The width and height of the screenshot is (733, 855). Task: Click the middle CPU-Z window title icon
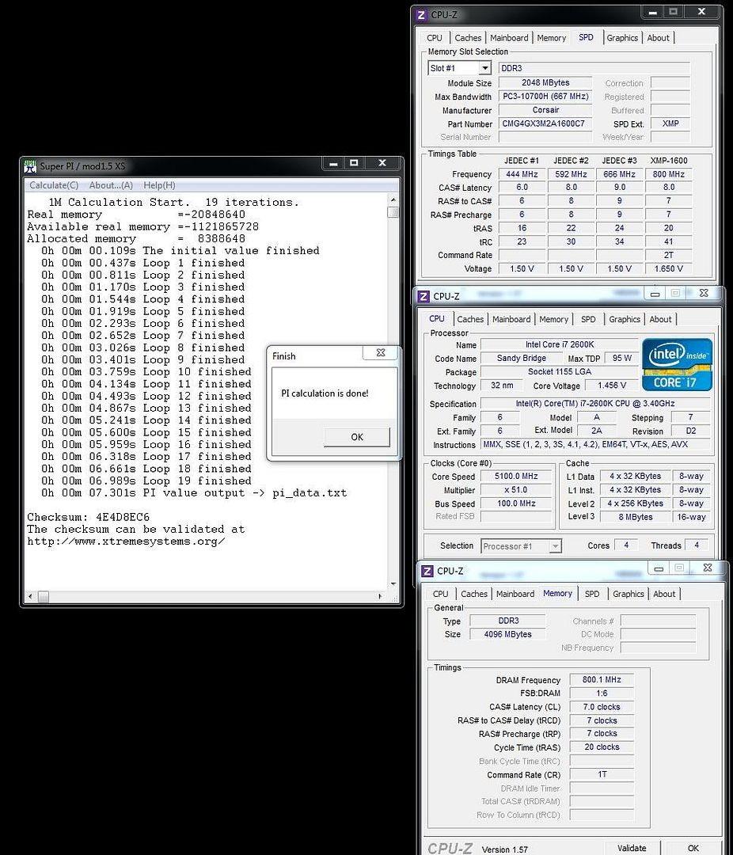tap(423, 296)
